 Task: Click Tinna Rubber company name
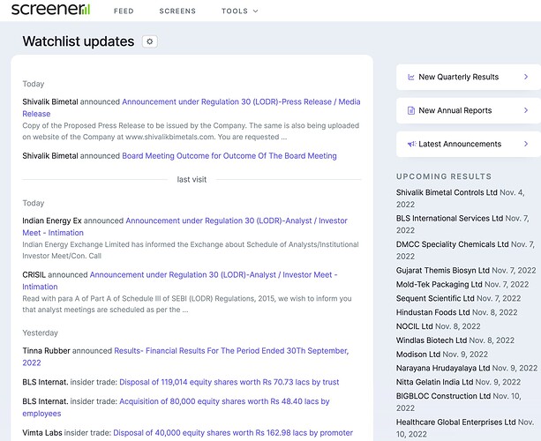46,351
